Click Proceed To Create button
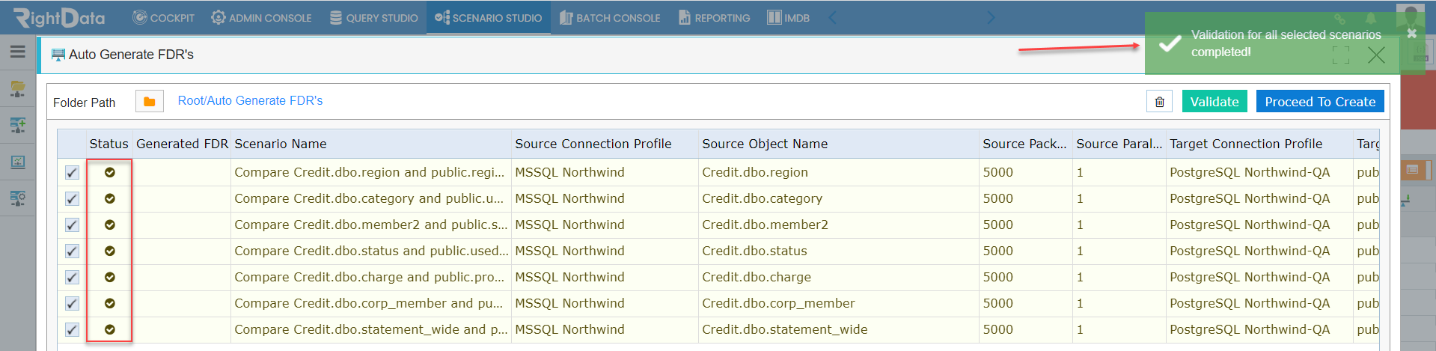Image resolution: width=1436 pixels, height=351 pixels. [1320, 102]
